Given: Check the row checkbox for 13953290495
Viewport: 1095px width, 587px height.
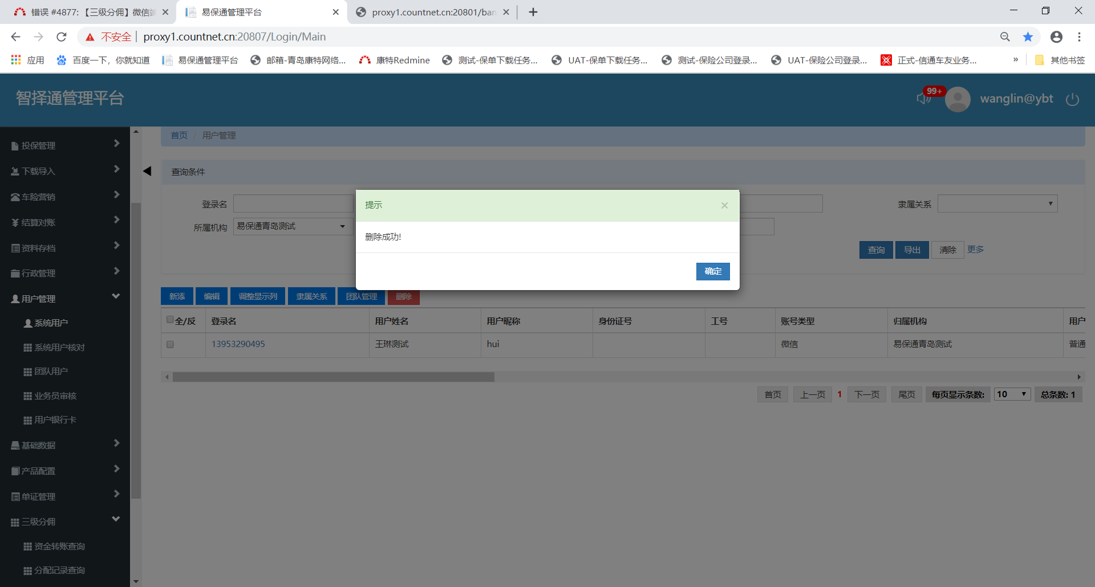Looking at the screenshot, I should [170, 344].
